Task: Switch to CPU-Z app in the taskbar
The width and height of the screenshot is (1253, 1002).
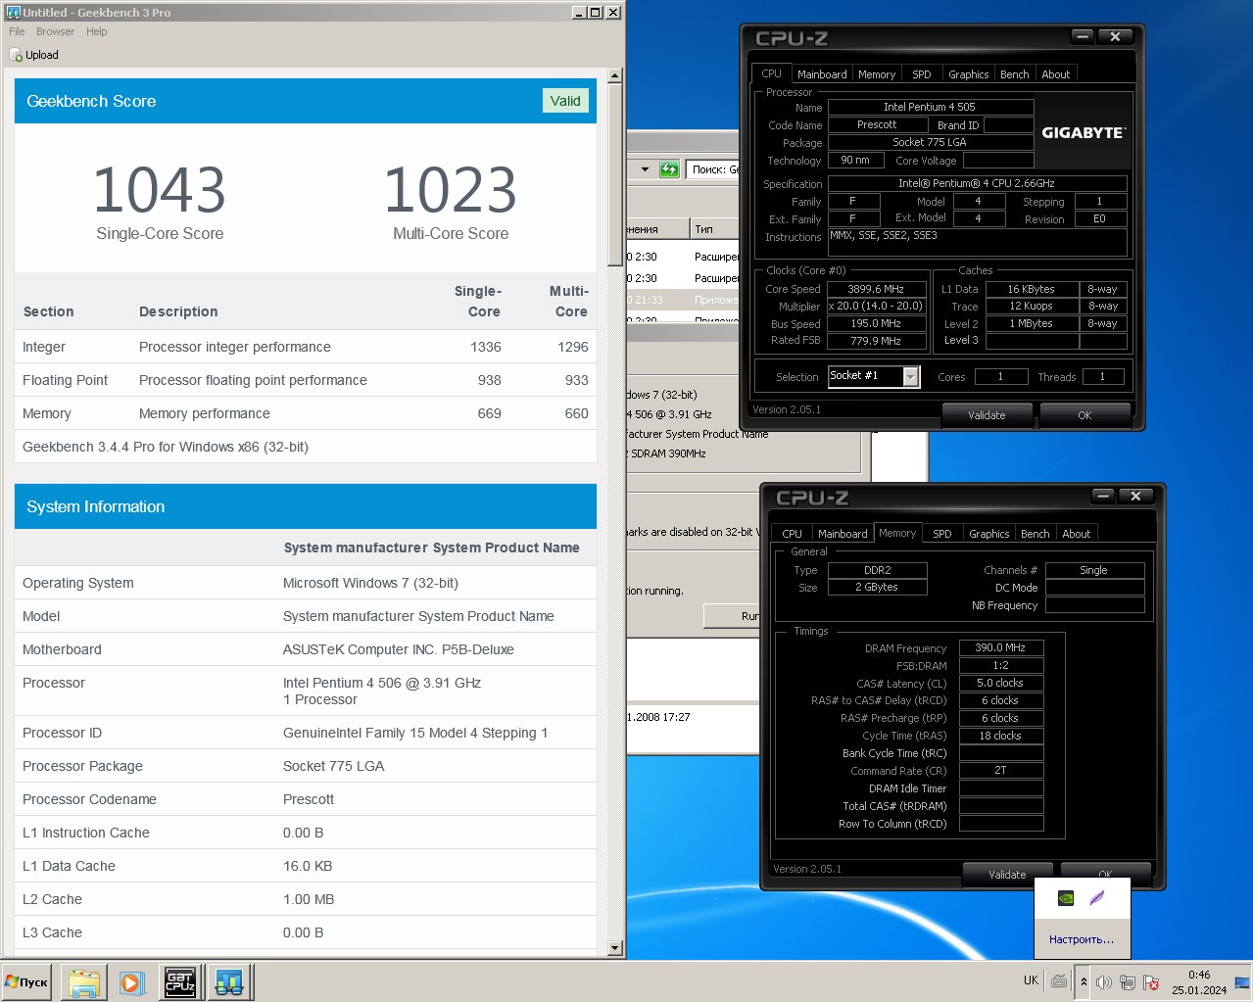Action: 180,981
